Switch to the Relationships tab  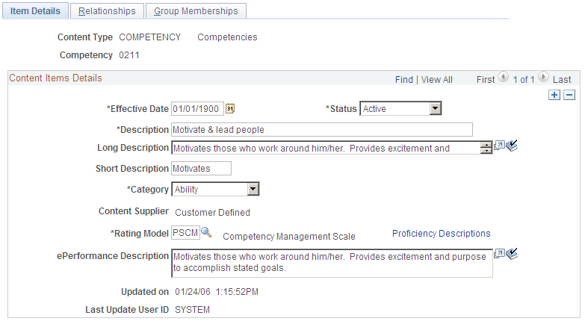pos(107,10)
